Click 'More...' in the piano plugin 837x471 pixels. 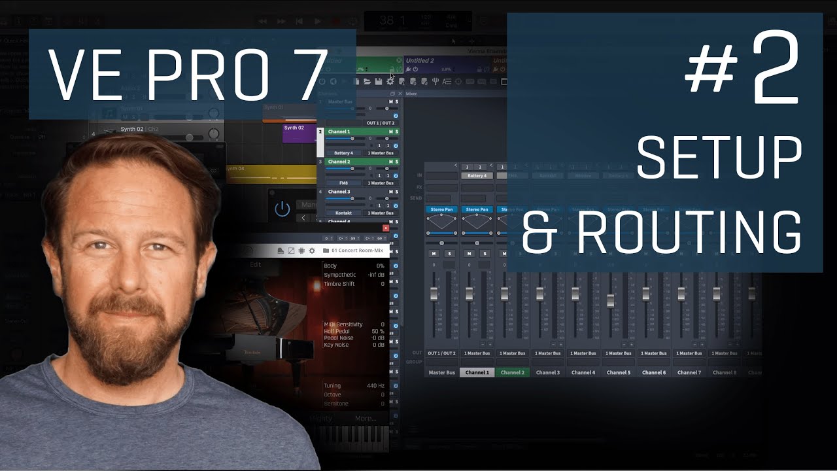366,419
